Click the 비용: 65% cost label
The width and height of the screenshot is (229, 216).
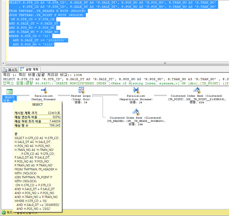click(x=197, y=102)
